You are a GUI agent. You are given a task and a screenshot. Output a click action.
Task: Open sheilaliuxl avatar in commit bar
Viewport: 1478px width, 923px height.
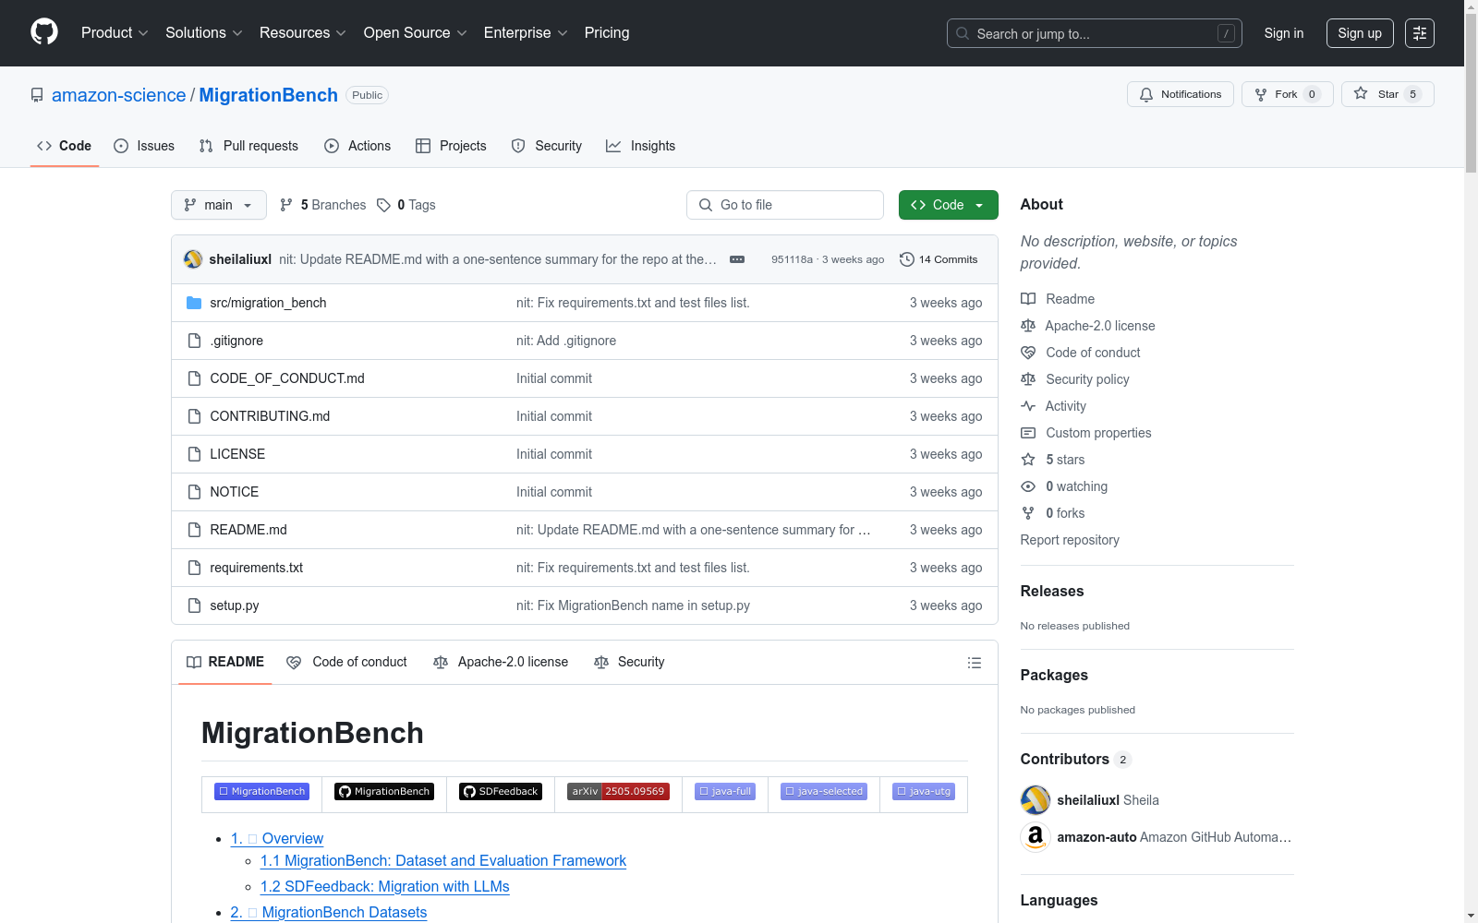[x=193, y=259]
